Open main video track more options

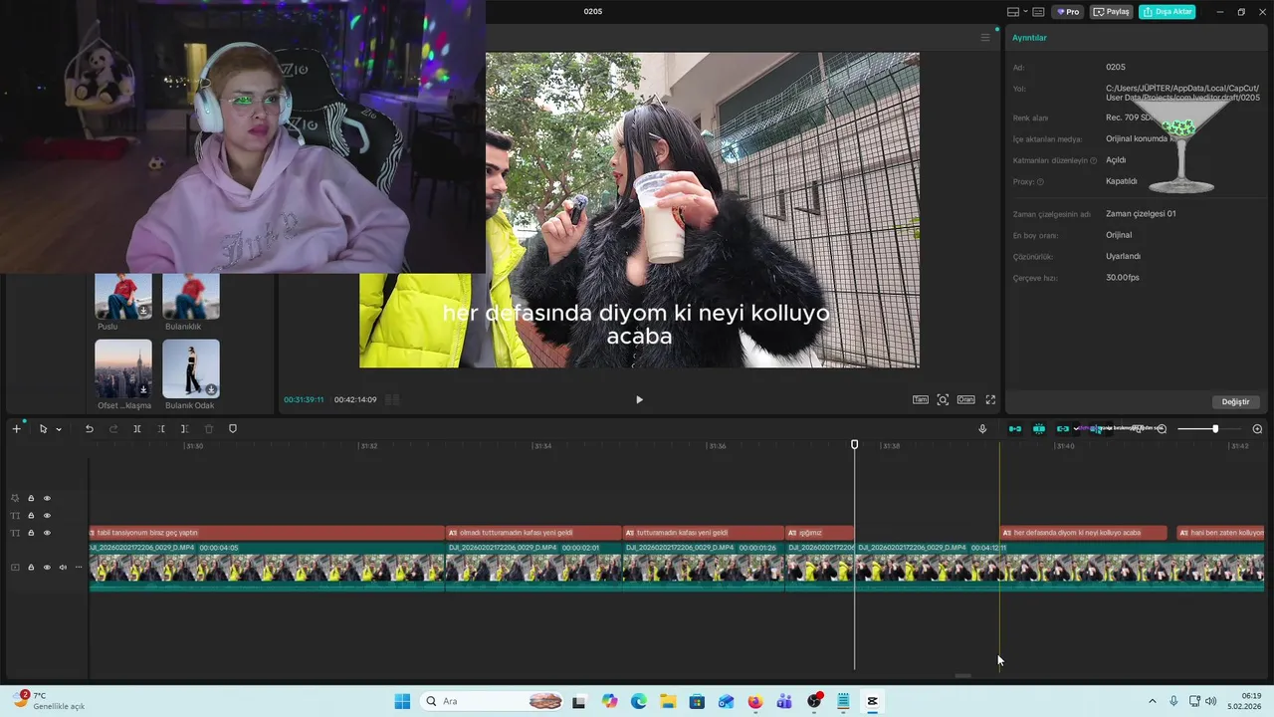point(79,568)
